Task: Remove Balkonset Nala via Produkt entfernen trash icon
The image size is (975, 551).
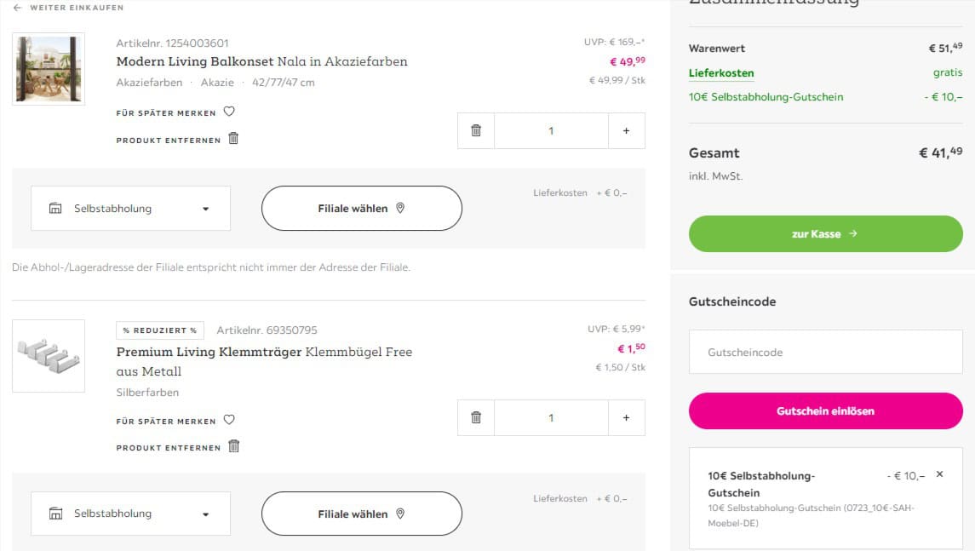Action: [x=233, y=138]
